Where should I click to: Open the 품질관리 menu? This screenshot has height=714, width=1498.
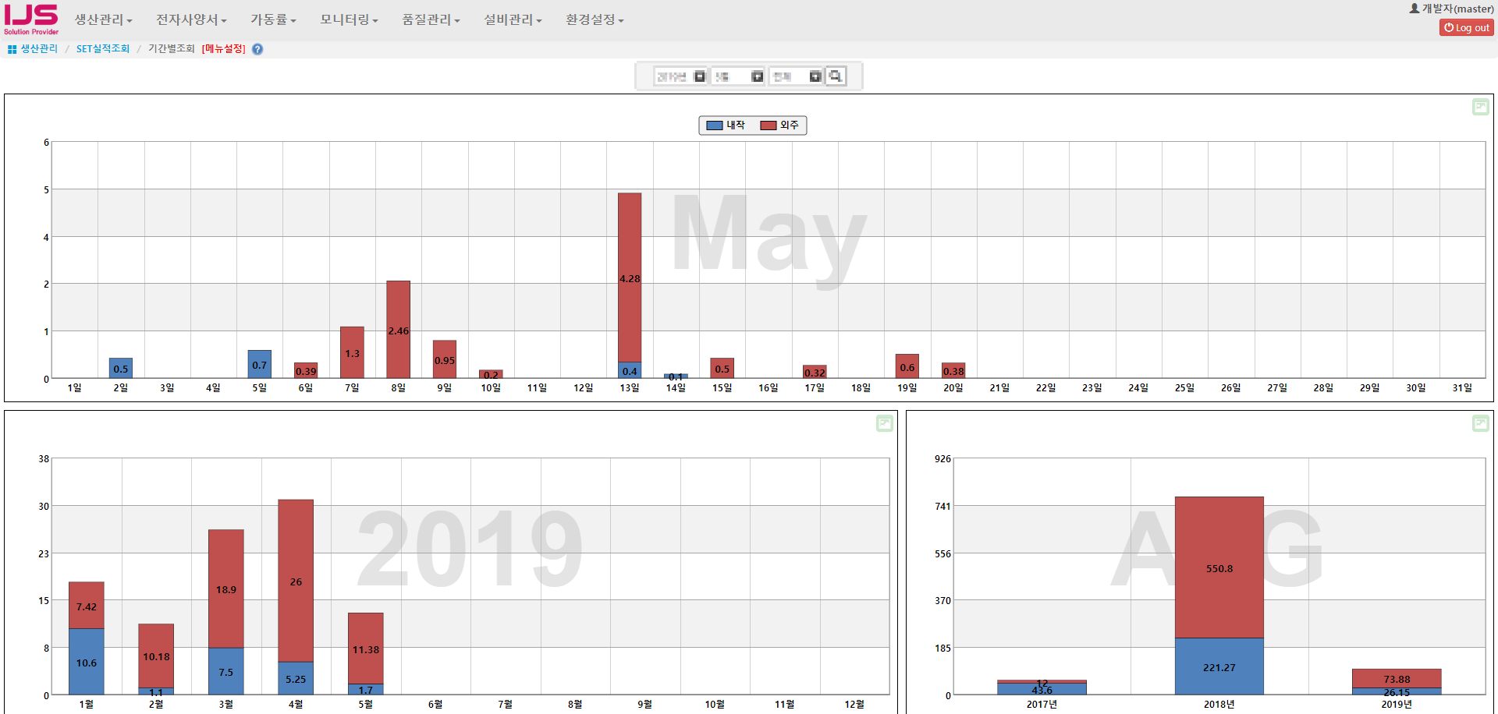pos(431,19)
